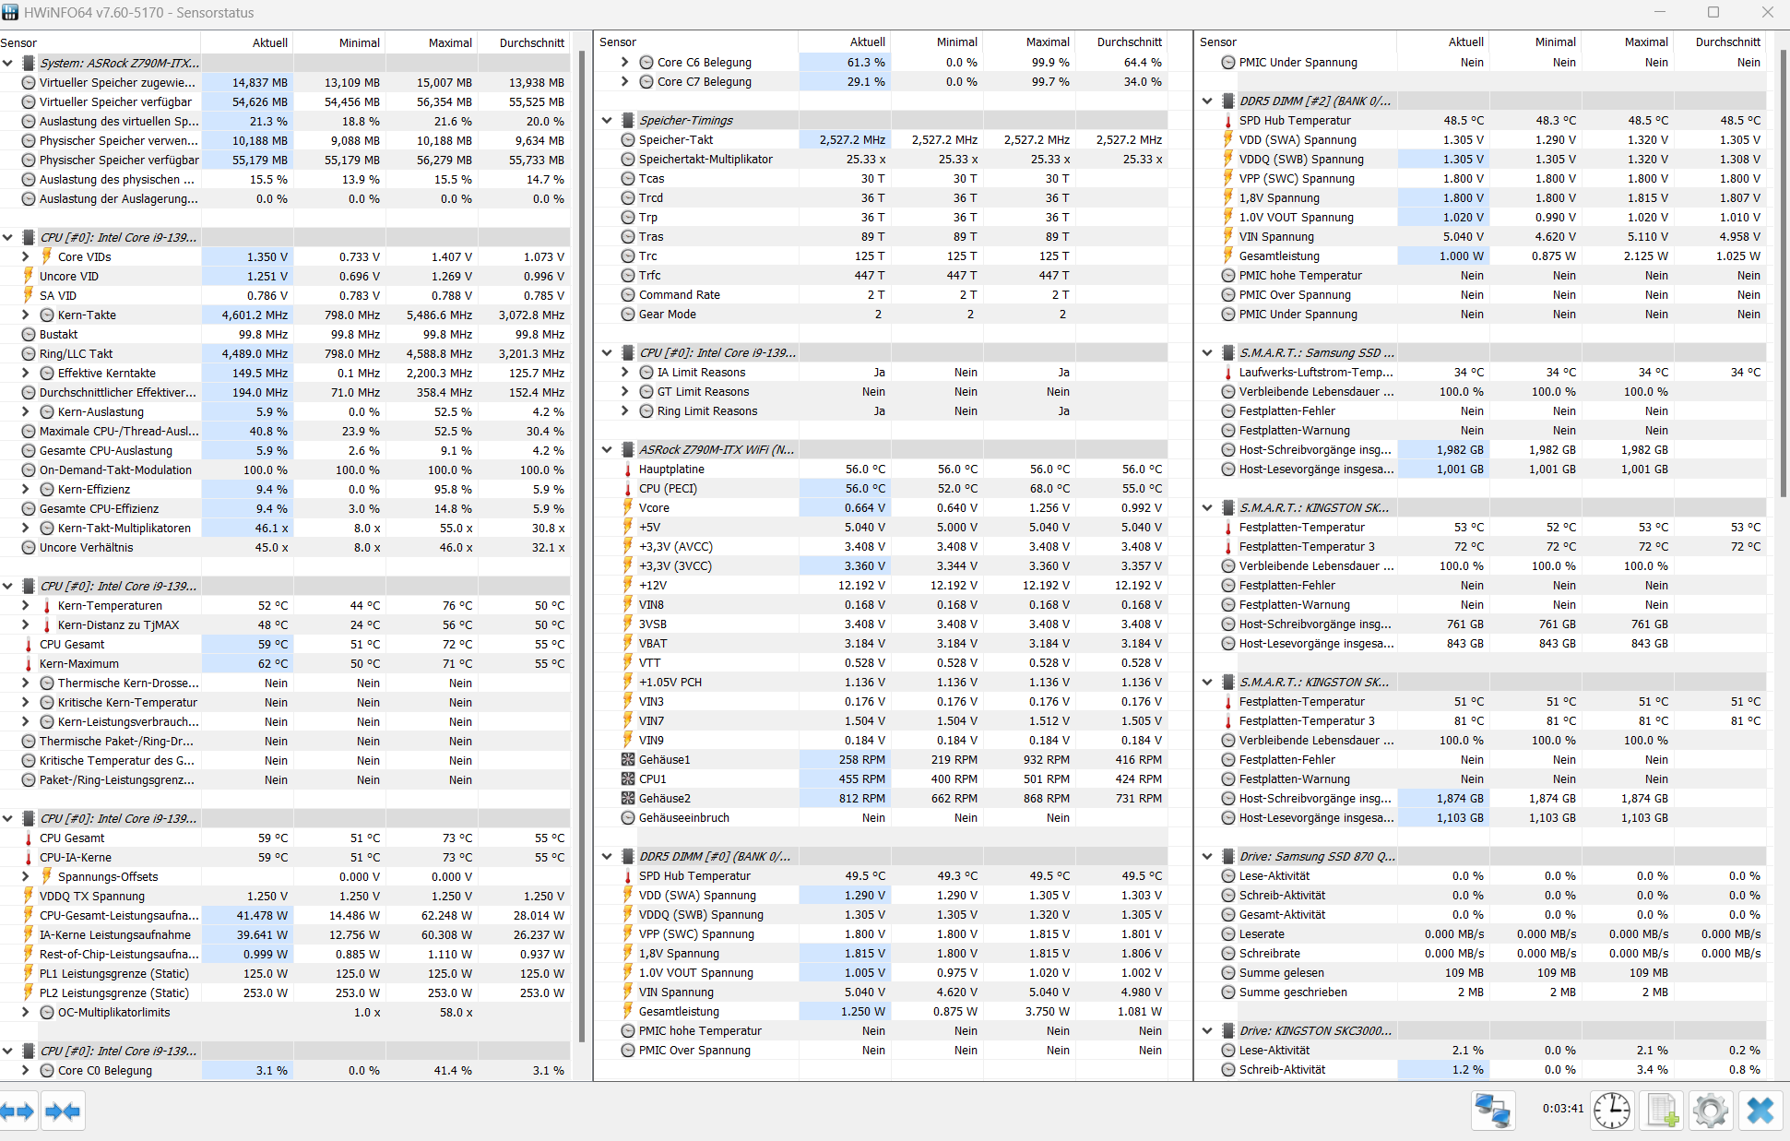Collapse the Speicher-Timings section
The width and height of the screenshot is (1790, 1141).
pyautogui.click(x=607, y=120)
